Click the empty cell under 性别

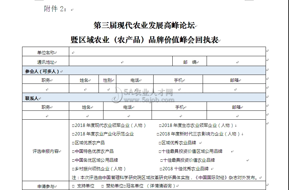107,89
